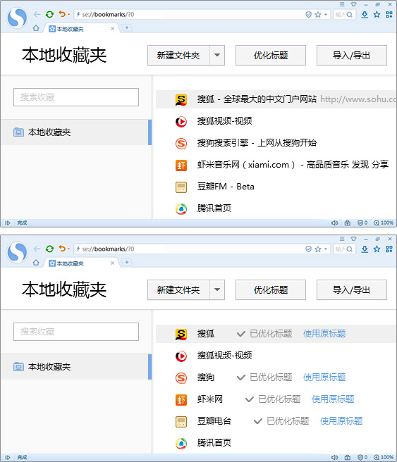
Task: Click the shield counter in the upper window status bar
Action: pos(362,223)
